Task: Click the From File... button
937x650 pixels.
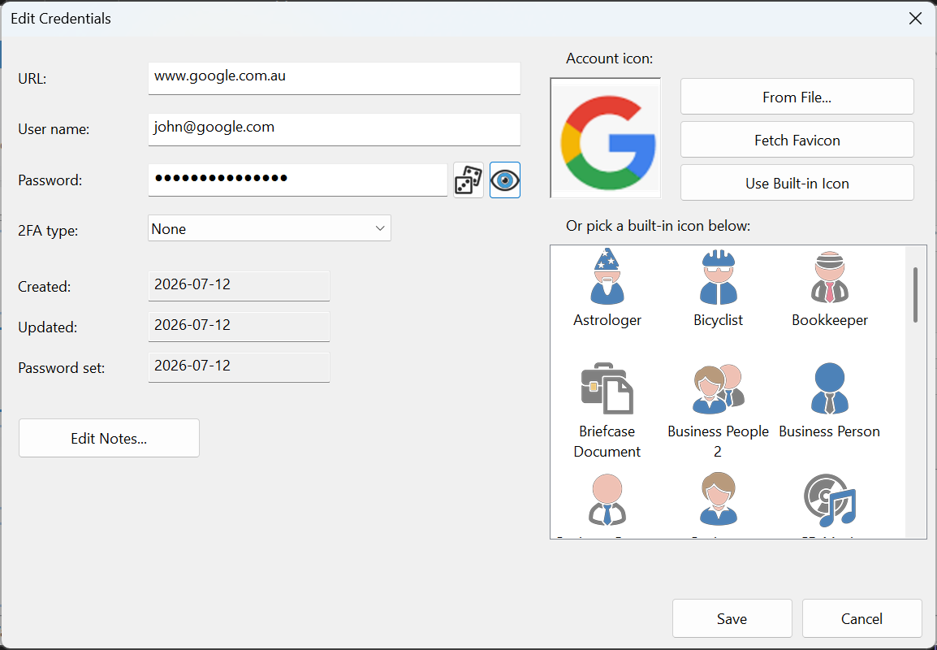Action: click(797, 97)
